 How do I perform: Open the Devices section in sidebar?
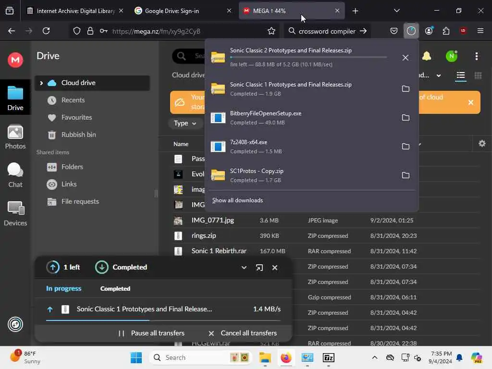[15, 214]
